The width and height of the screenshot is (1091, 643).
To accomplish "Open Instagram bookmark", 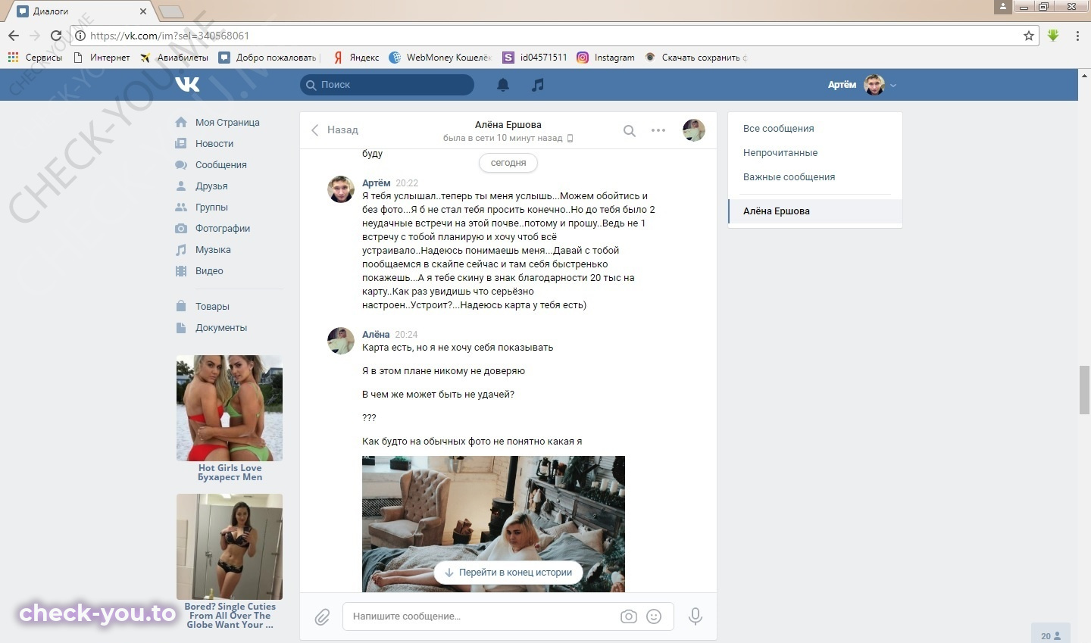I will [605, 58].
